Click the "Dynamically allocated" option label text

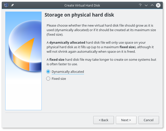point(68,72)
